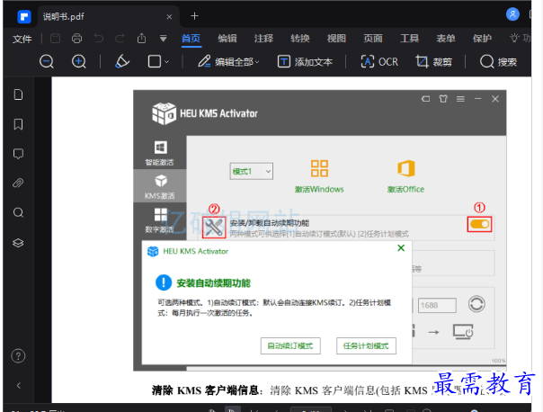The image size is (543, 412).
Task: Click the save disk icon
Action: [x=56, y=38]
